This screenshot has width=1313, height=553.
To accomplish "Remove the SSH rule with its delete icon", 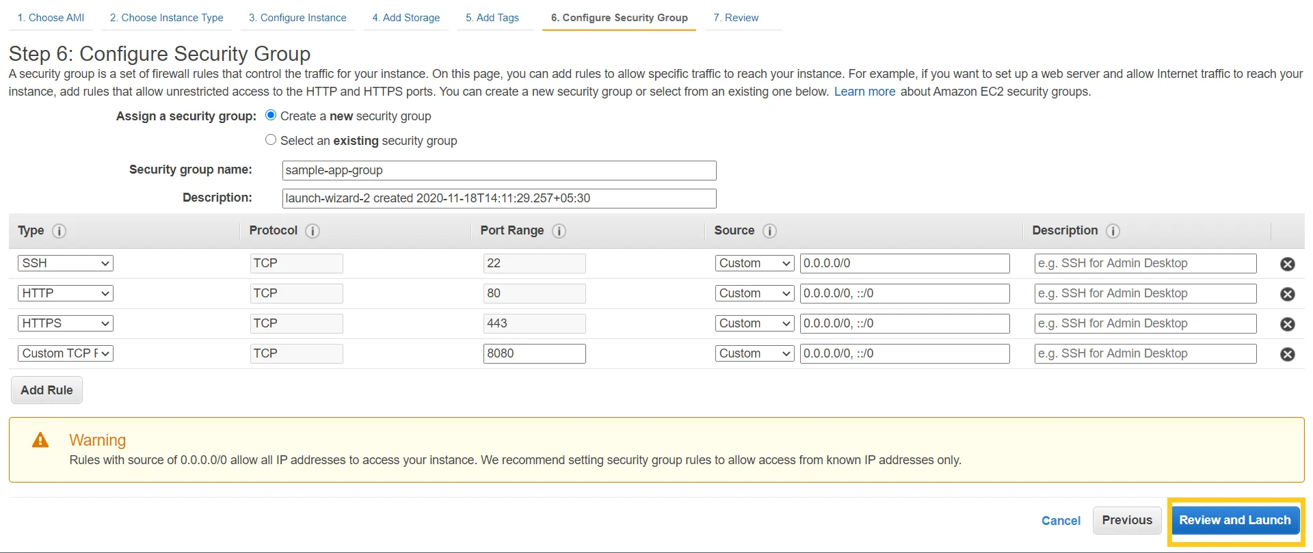I will (1287, 264).
